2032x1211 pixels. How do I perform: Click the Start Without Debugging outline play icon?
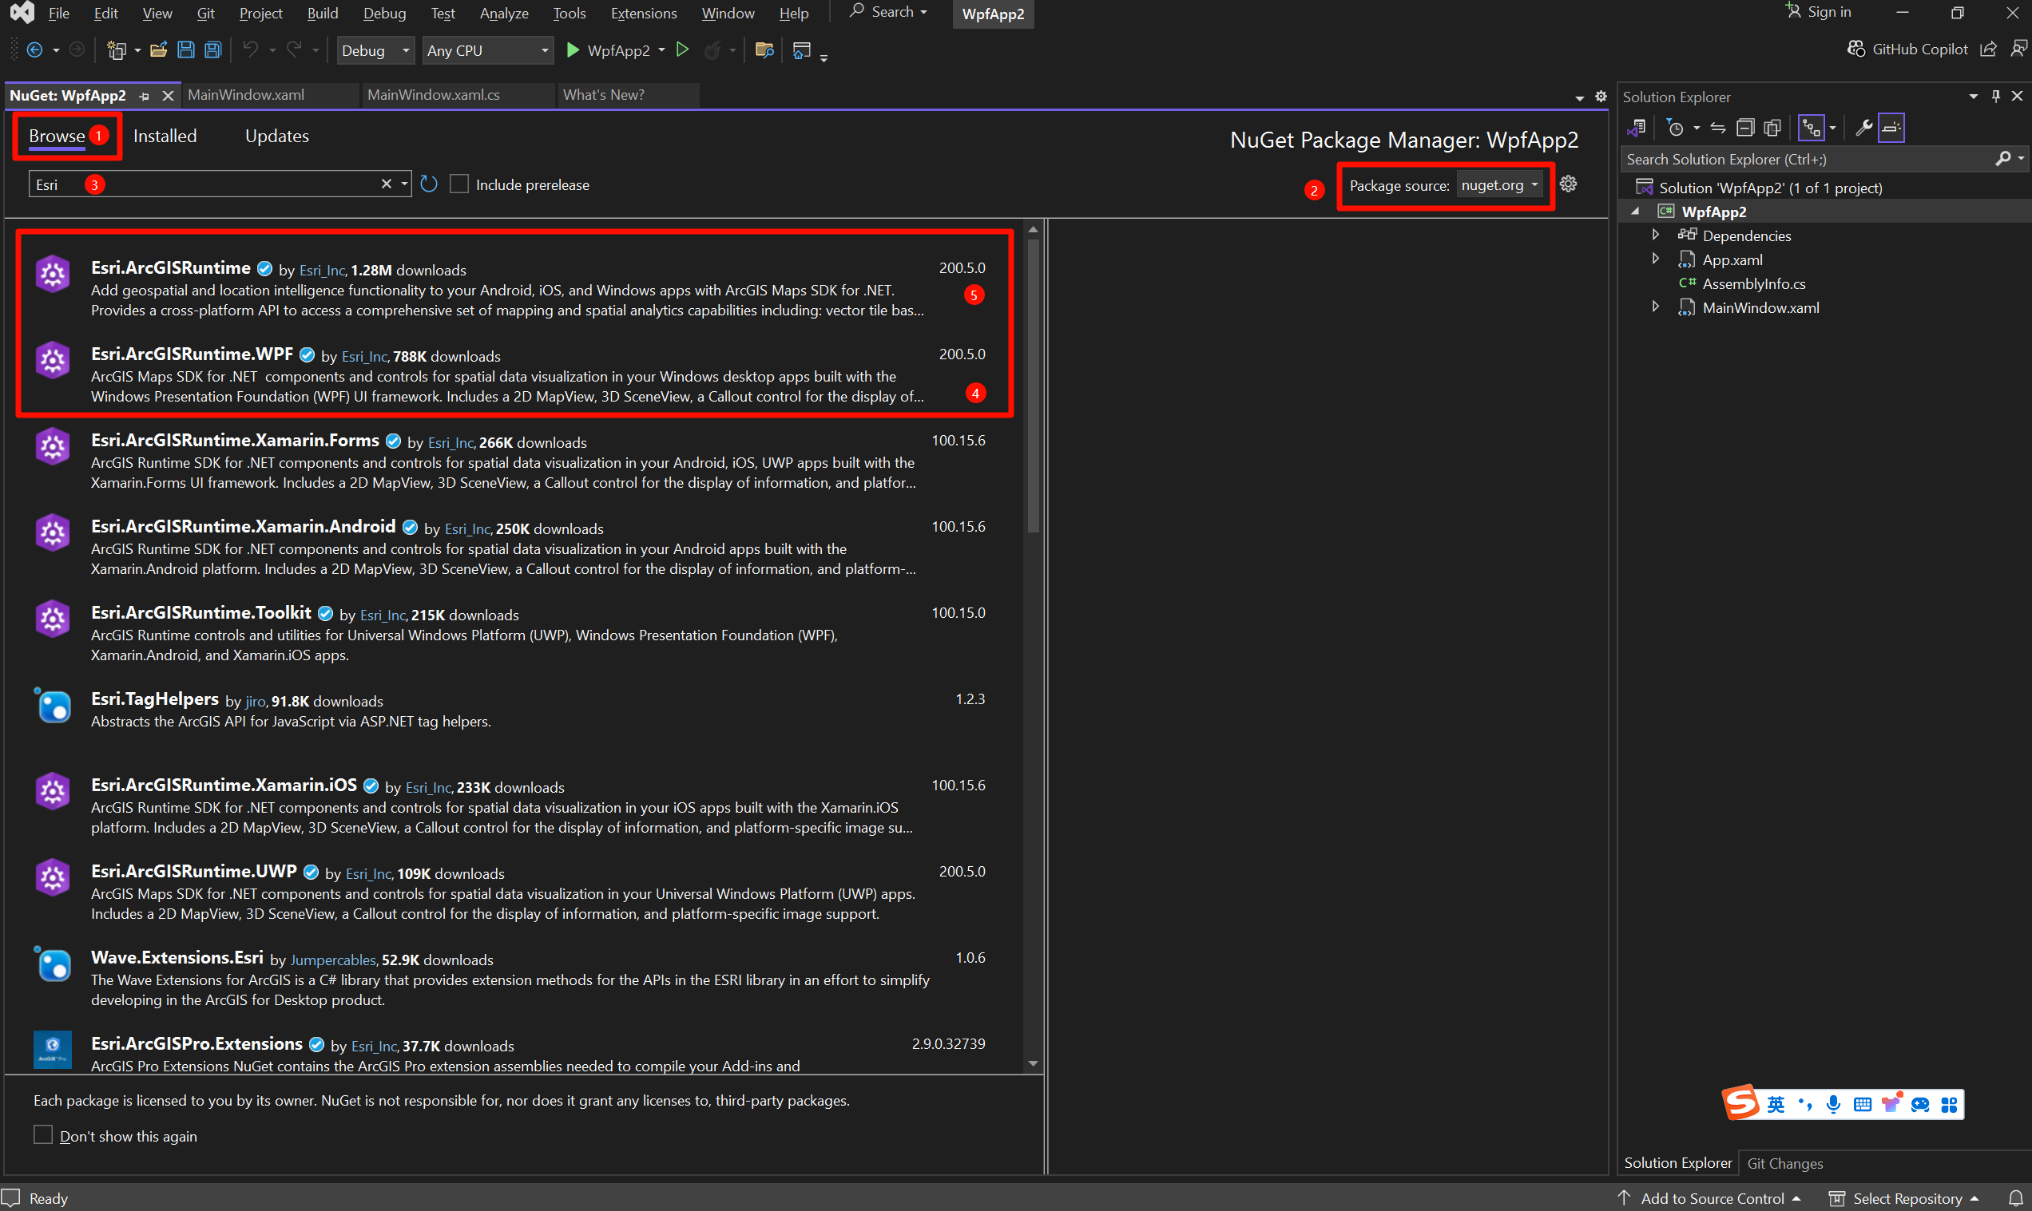[681, 49]
